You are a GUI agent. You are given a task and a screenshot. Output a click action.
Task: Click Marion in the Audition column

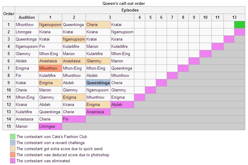21,126
